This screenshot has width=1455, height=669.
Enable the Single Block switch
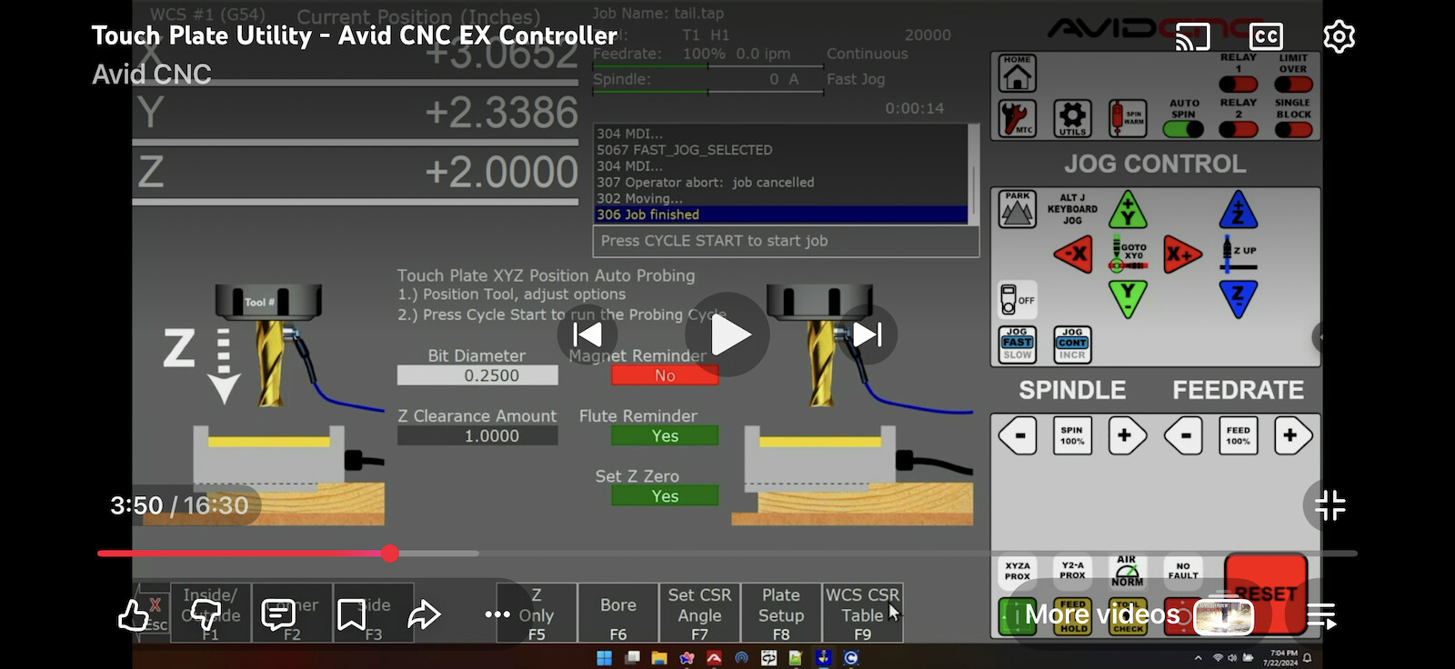tap(1293, 129)
